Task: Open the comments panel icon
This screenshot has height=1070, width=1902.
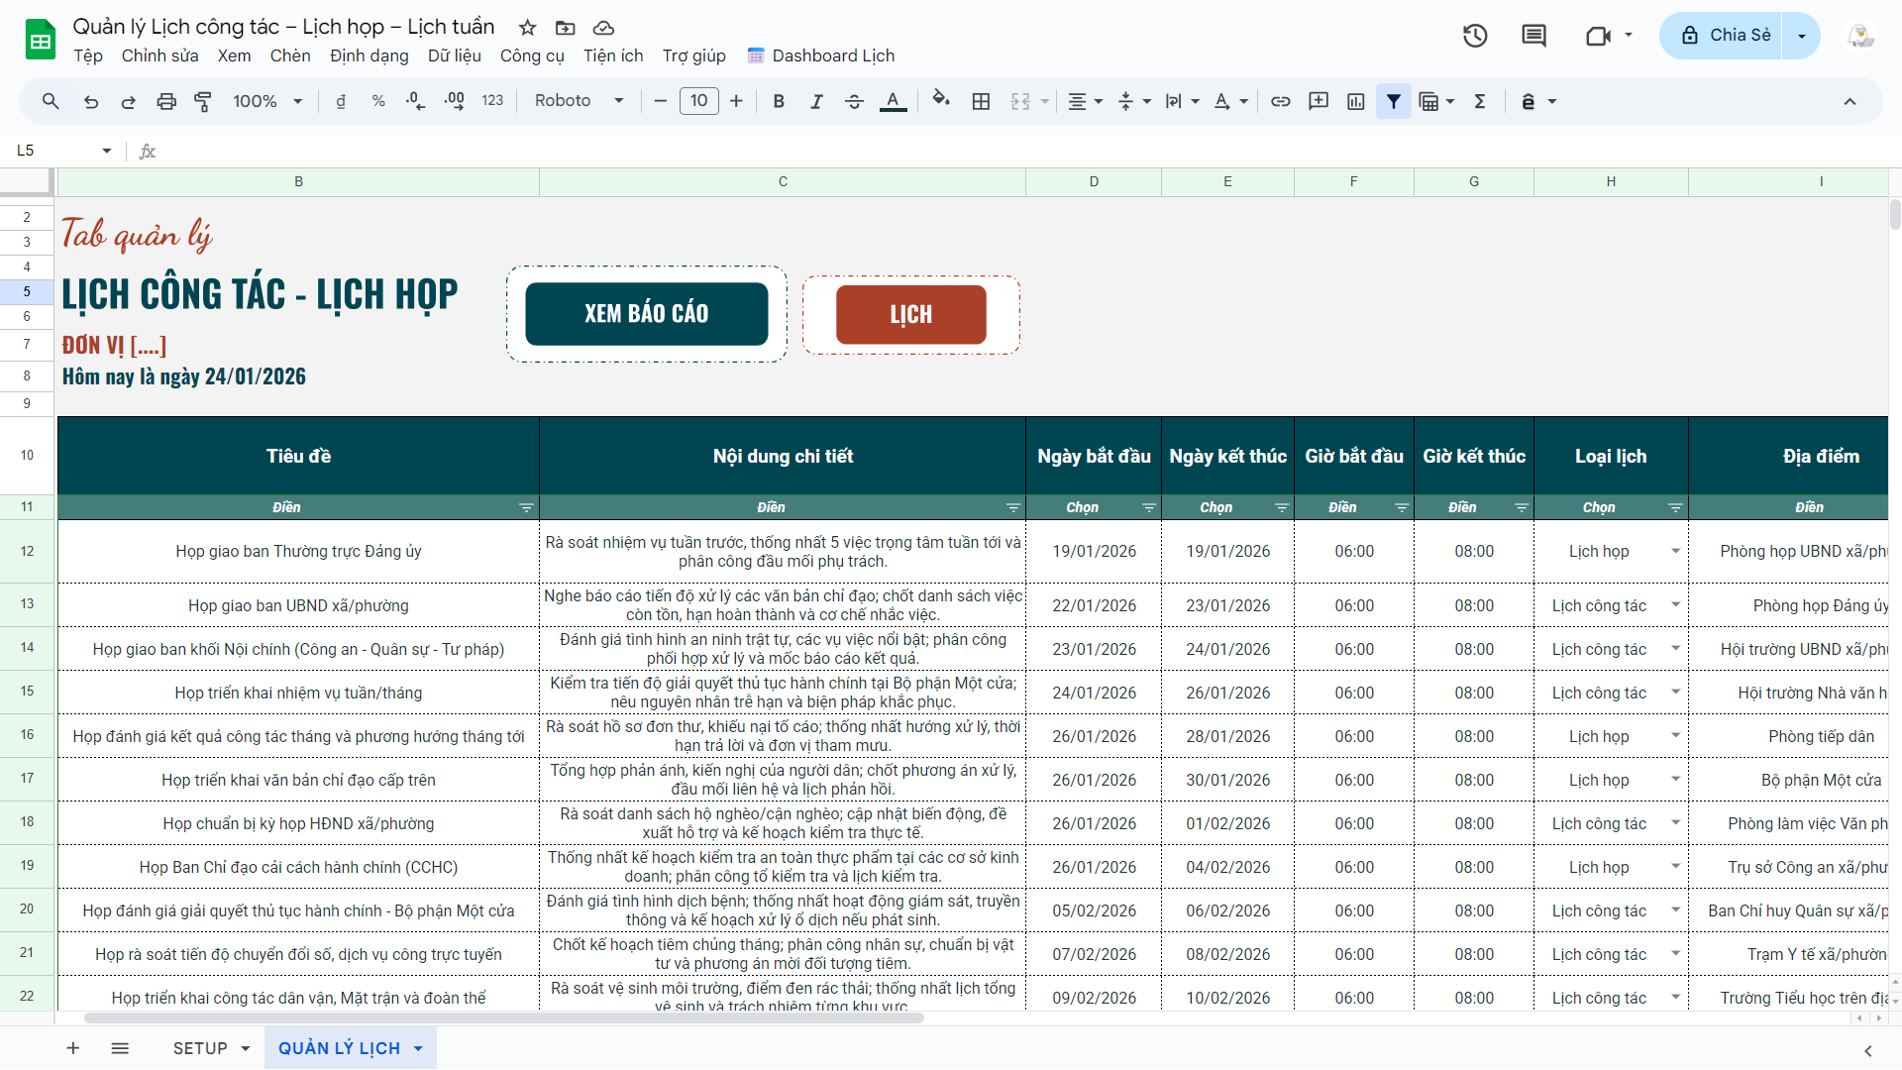Action: click(1533, 36)
